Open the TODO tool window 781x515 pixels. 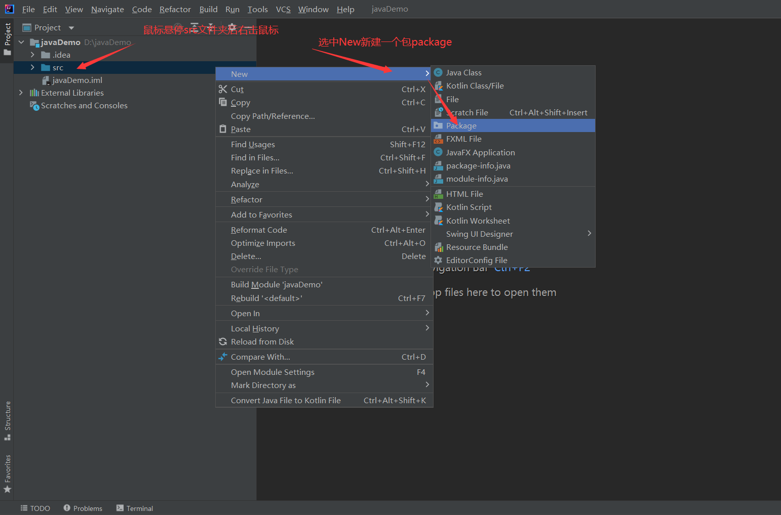click(35, 508)
